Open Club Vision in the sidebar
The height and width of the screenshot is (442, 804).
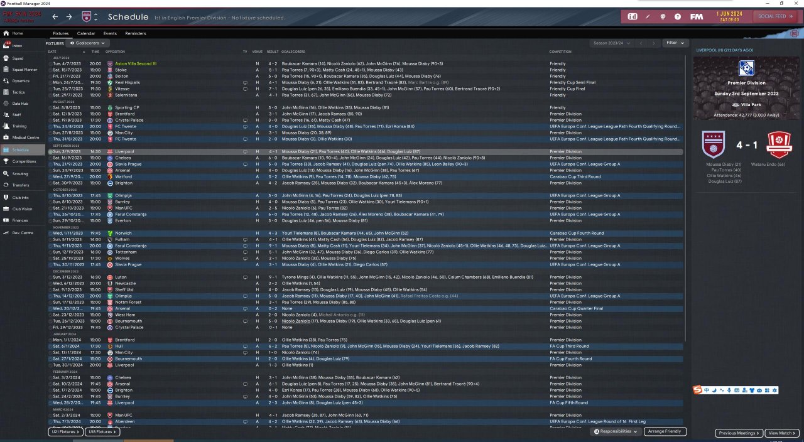pos(22,209)
